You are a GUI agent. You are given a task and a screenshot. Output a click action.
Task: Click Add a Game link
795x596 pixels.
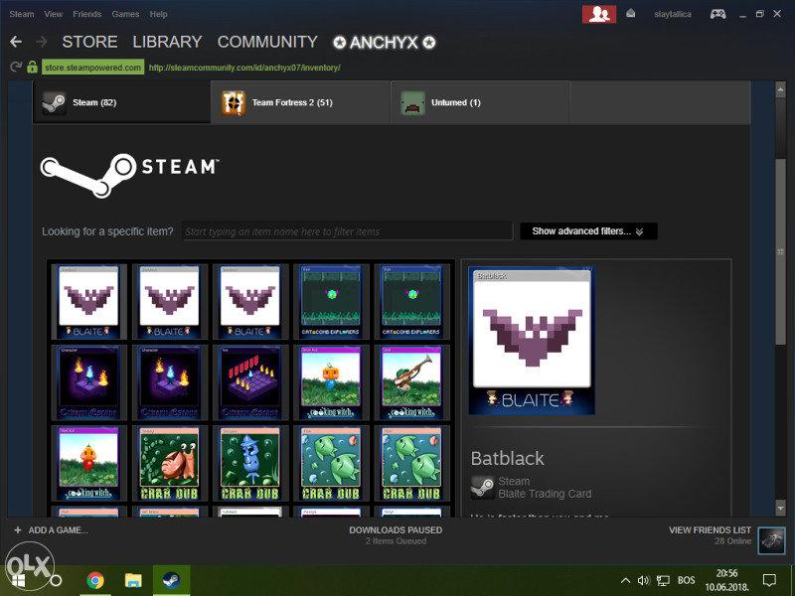click(59, 530)
